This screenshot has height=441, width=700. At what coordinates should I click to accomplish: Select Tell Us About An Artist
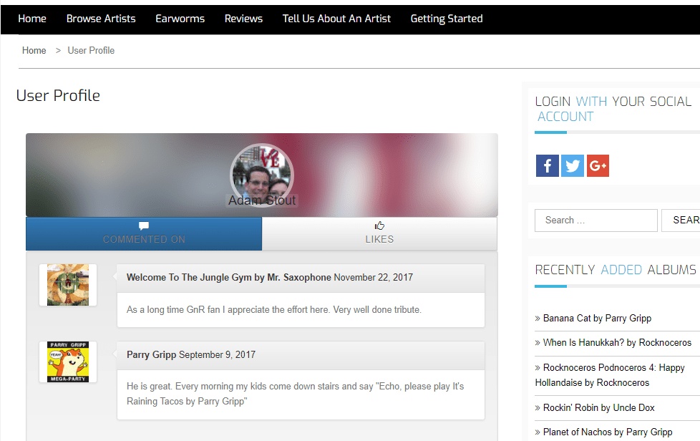[x=336, y=19]
